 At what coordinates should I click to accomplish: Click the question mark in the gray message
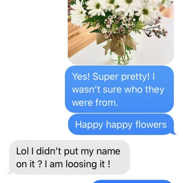pos(39,164)
